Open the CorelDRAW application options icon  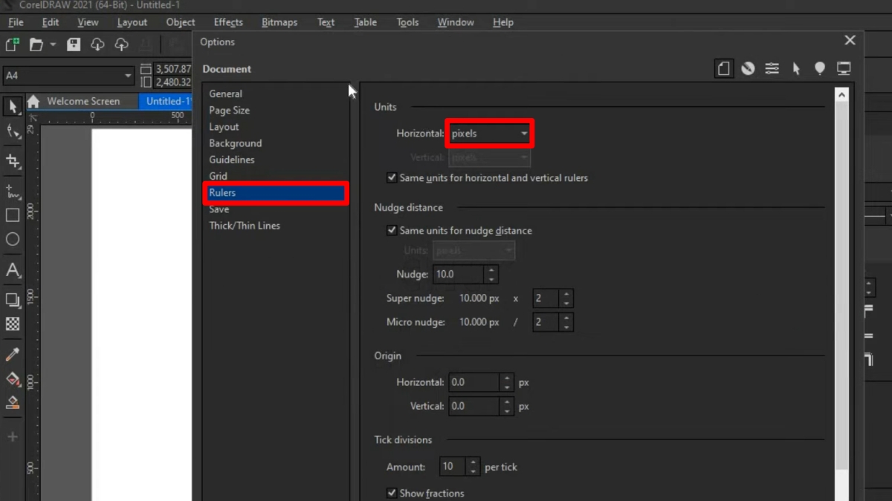tap(748, 68)
